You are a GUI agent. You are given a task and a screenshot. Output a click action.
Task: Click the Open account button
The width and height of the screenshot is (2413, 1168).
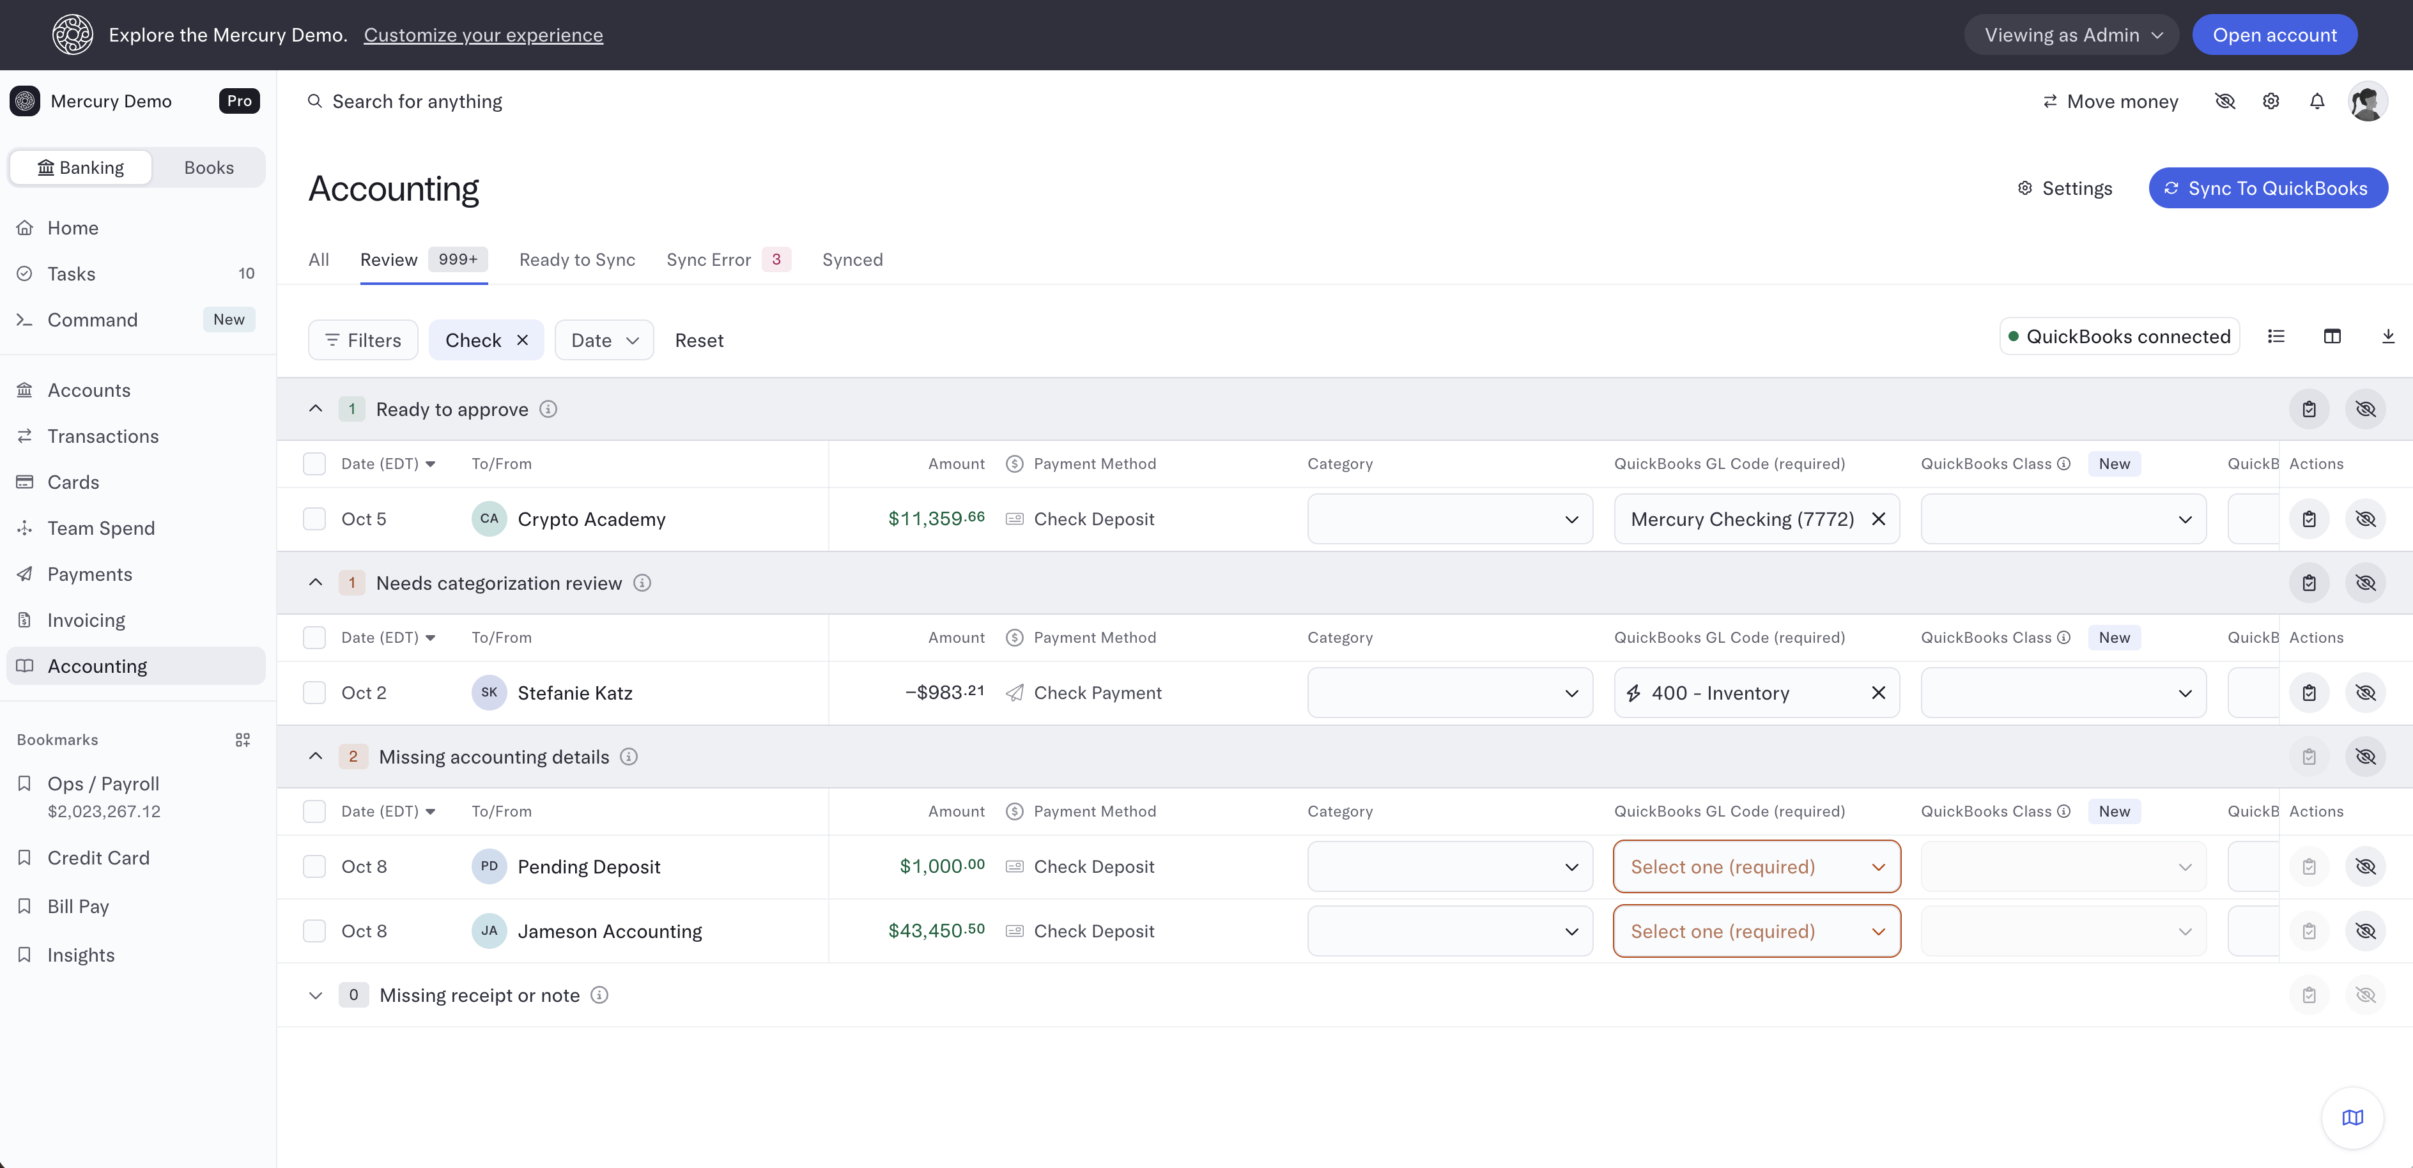[x=2274, y=35]
